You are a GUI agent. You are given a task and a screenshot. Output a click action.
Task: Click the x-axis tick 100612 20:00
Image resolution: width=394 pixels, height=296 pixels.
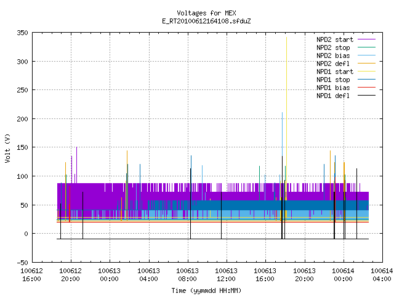point(71,275)
